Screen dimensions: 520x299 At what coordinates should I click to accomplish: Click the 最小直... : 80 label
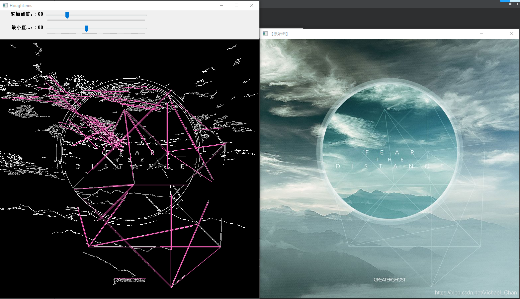coord(27,28)
